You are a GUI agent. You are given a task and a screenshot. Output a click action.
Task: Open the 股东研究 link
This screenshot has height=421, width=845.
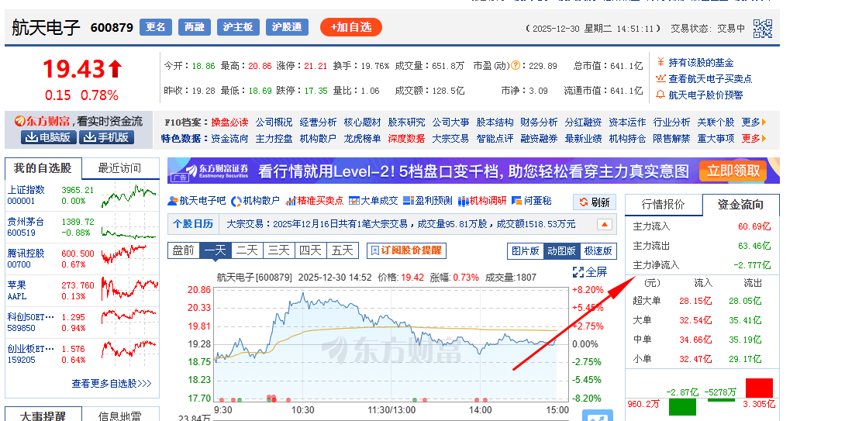[406, 123]
